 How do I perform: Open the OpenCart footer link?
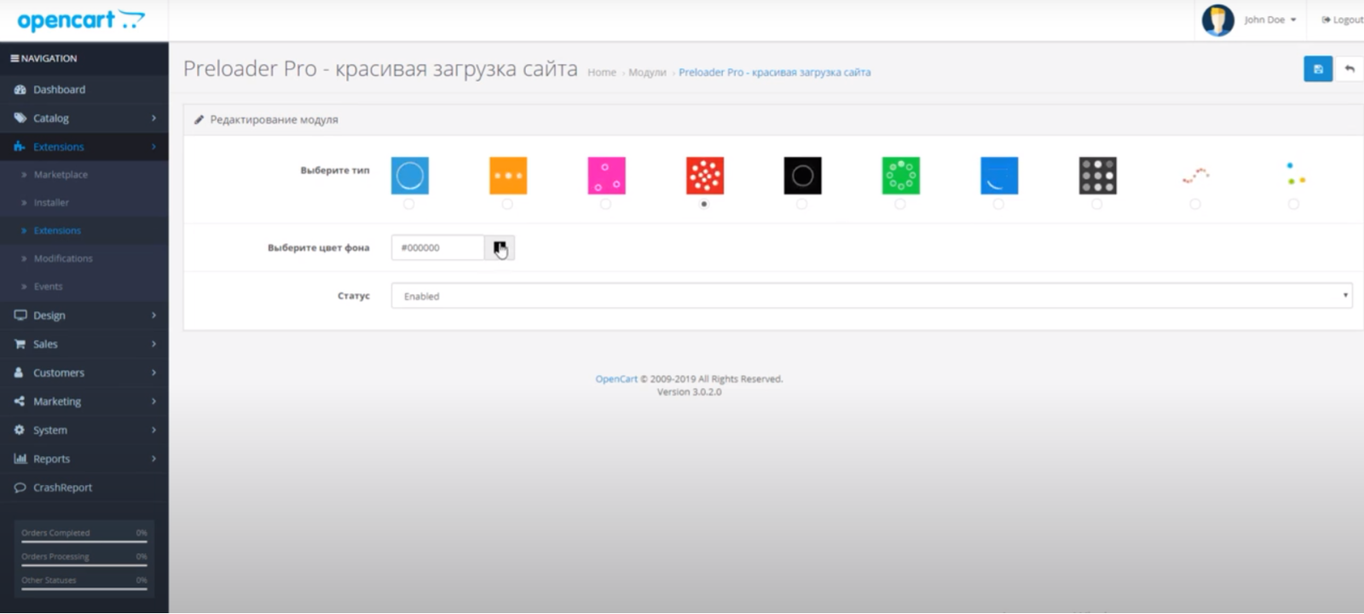click(x=616, y=379)
